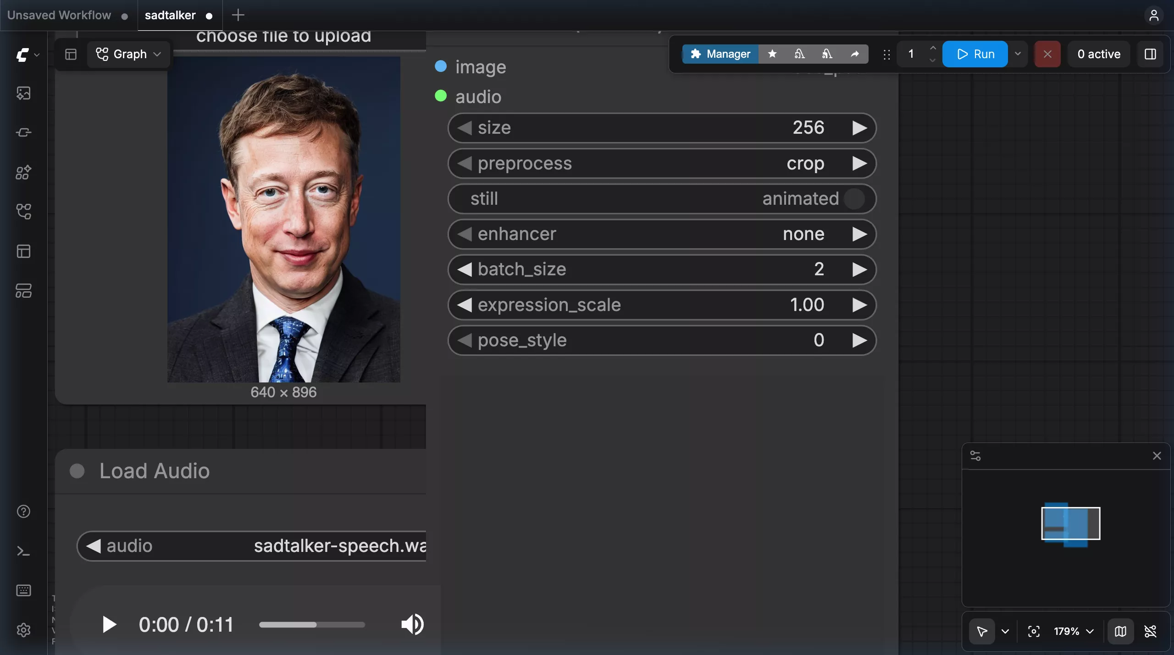Image resolution: width=1174 pixels, height=655 pixels.
Task: Open the help center icon
Action: tap(23, 512)
